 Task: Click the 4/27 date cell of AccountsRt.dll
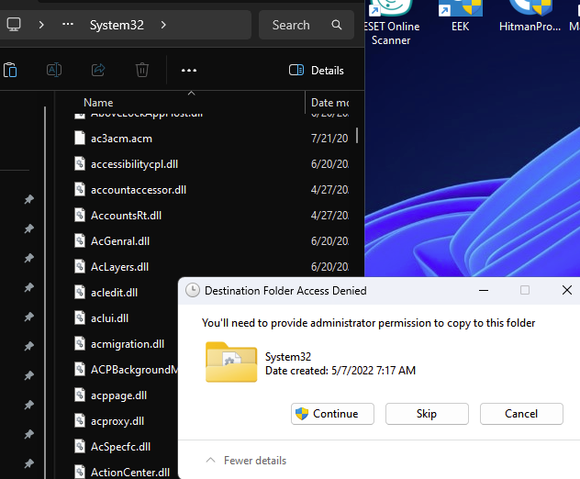(329, 216)
